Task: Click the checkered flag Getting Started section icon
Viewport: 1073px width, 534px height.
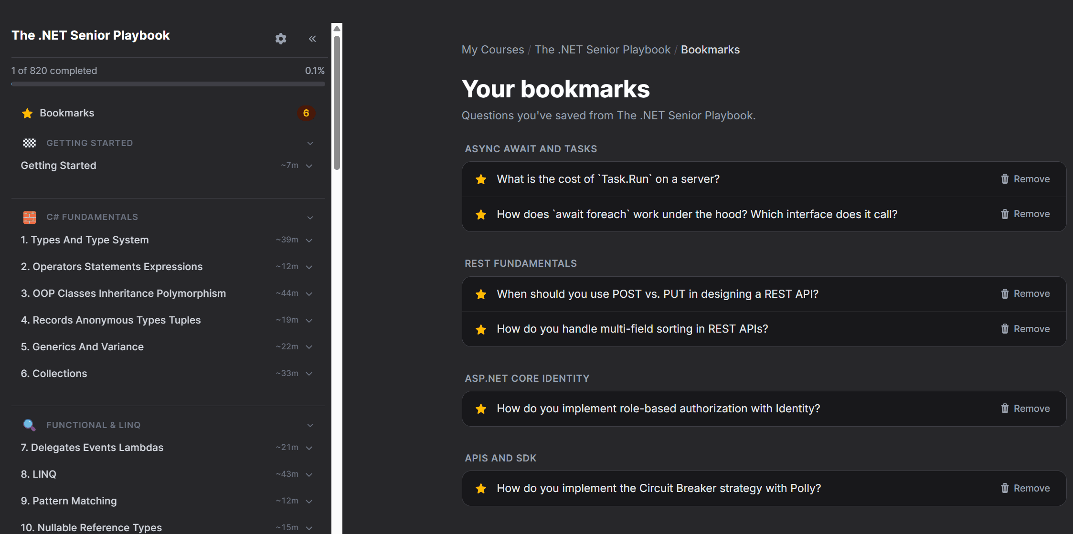Action: pyautogui.click(x=30, y=143)
